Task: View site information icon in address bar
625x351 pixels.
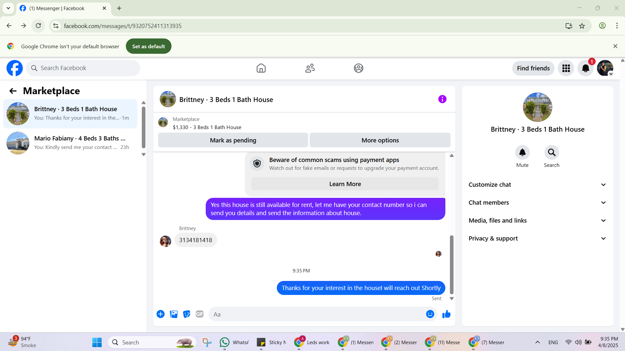Action: point(56,26)
